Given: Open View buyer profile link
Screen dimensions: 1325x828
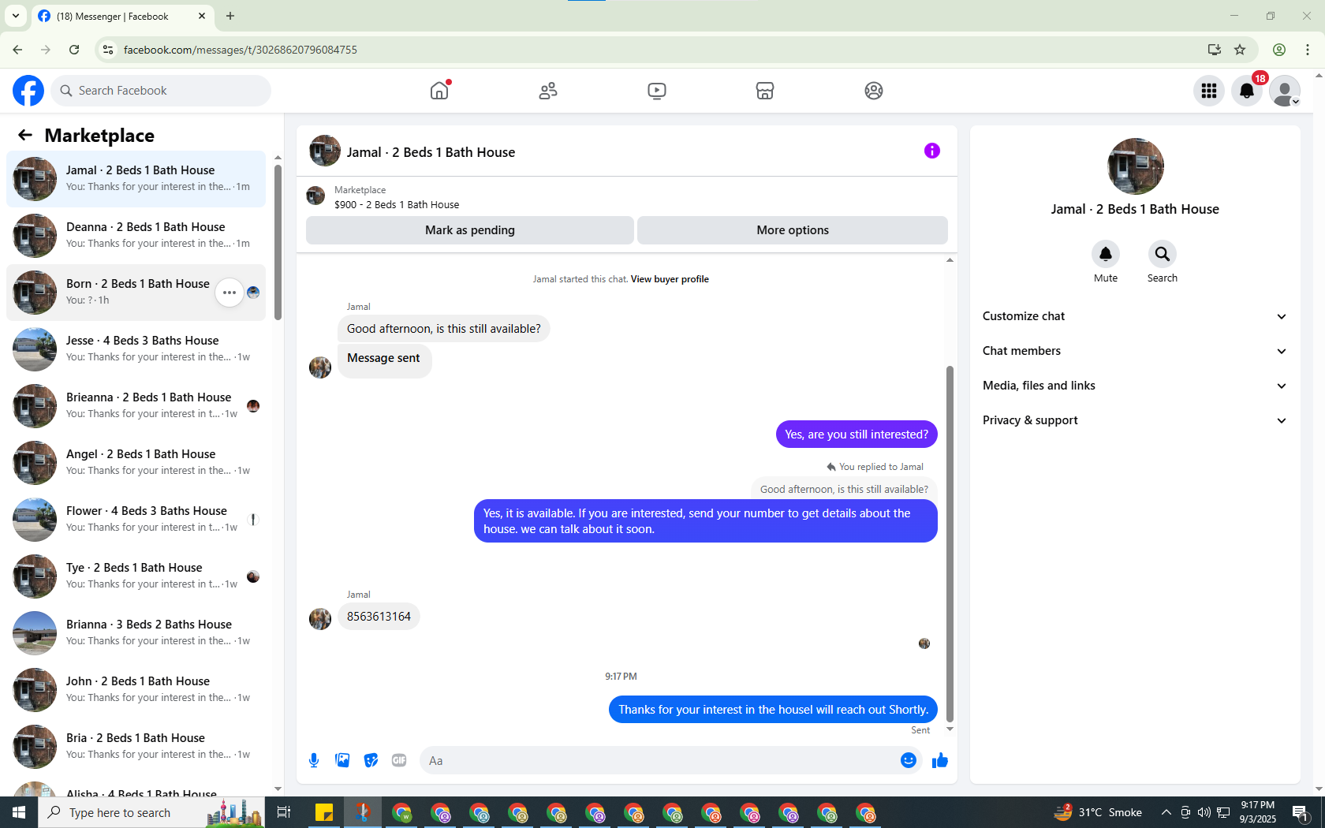Looking at the screenshot, I should click(x=670, y=279).
